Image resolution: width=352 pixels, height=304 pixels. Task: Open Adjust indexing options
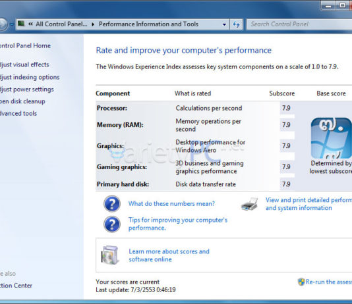point(30,77)
